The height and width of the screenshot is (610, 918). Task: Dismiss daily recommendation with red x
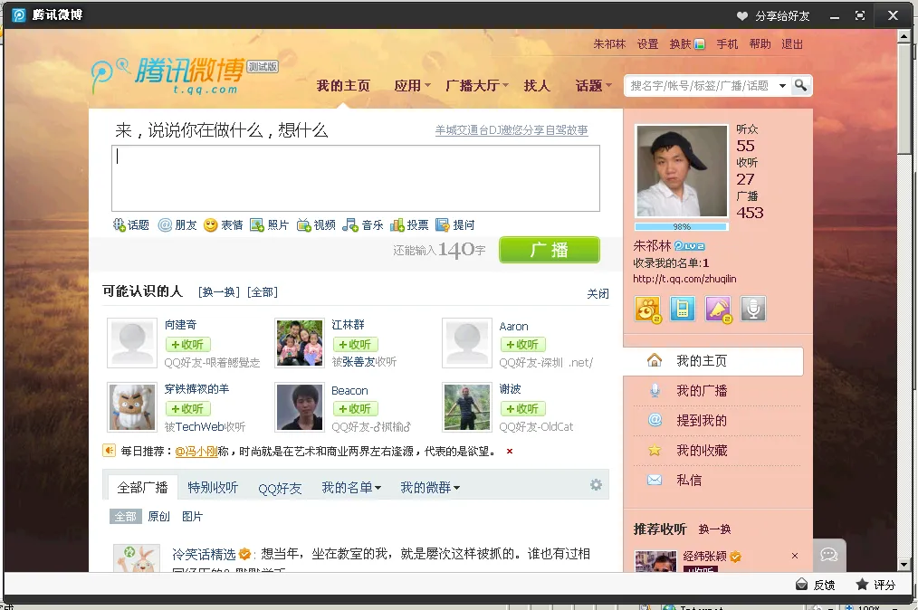tap(510, 452)
